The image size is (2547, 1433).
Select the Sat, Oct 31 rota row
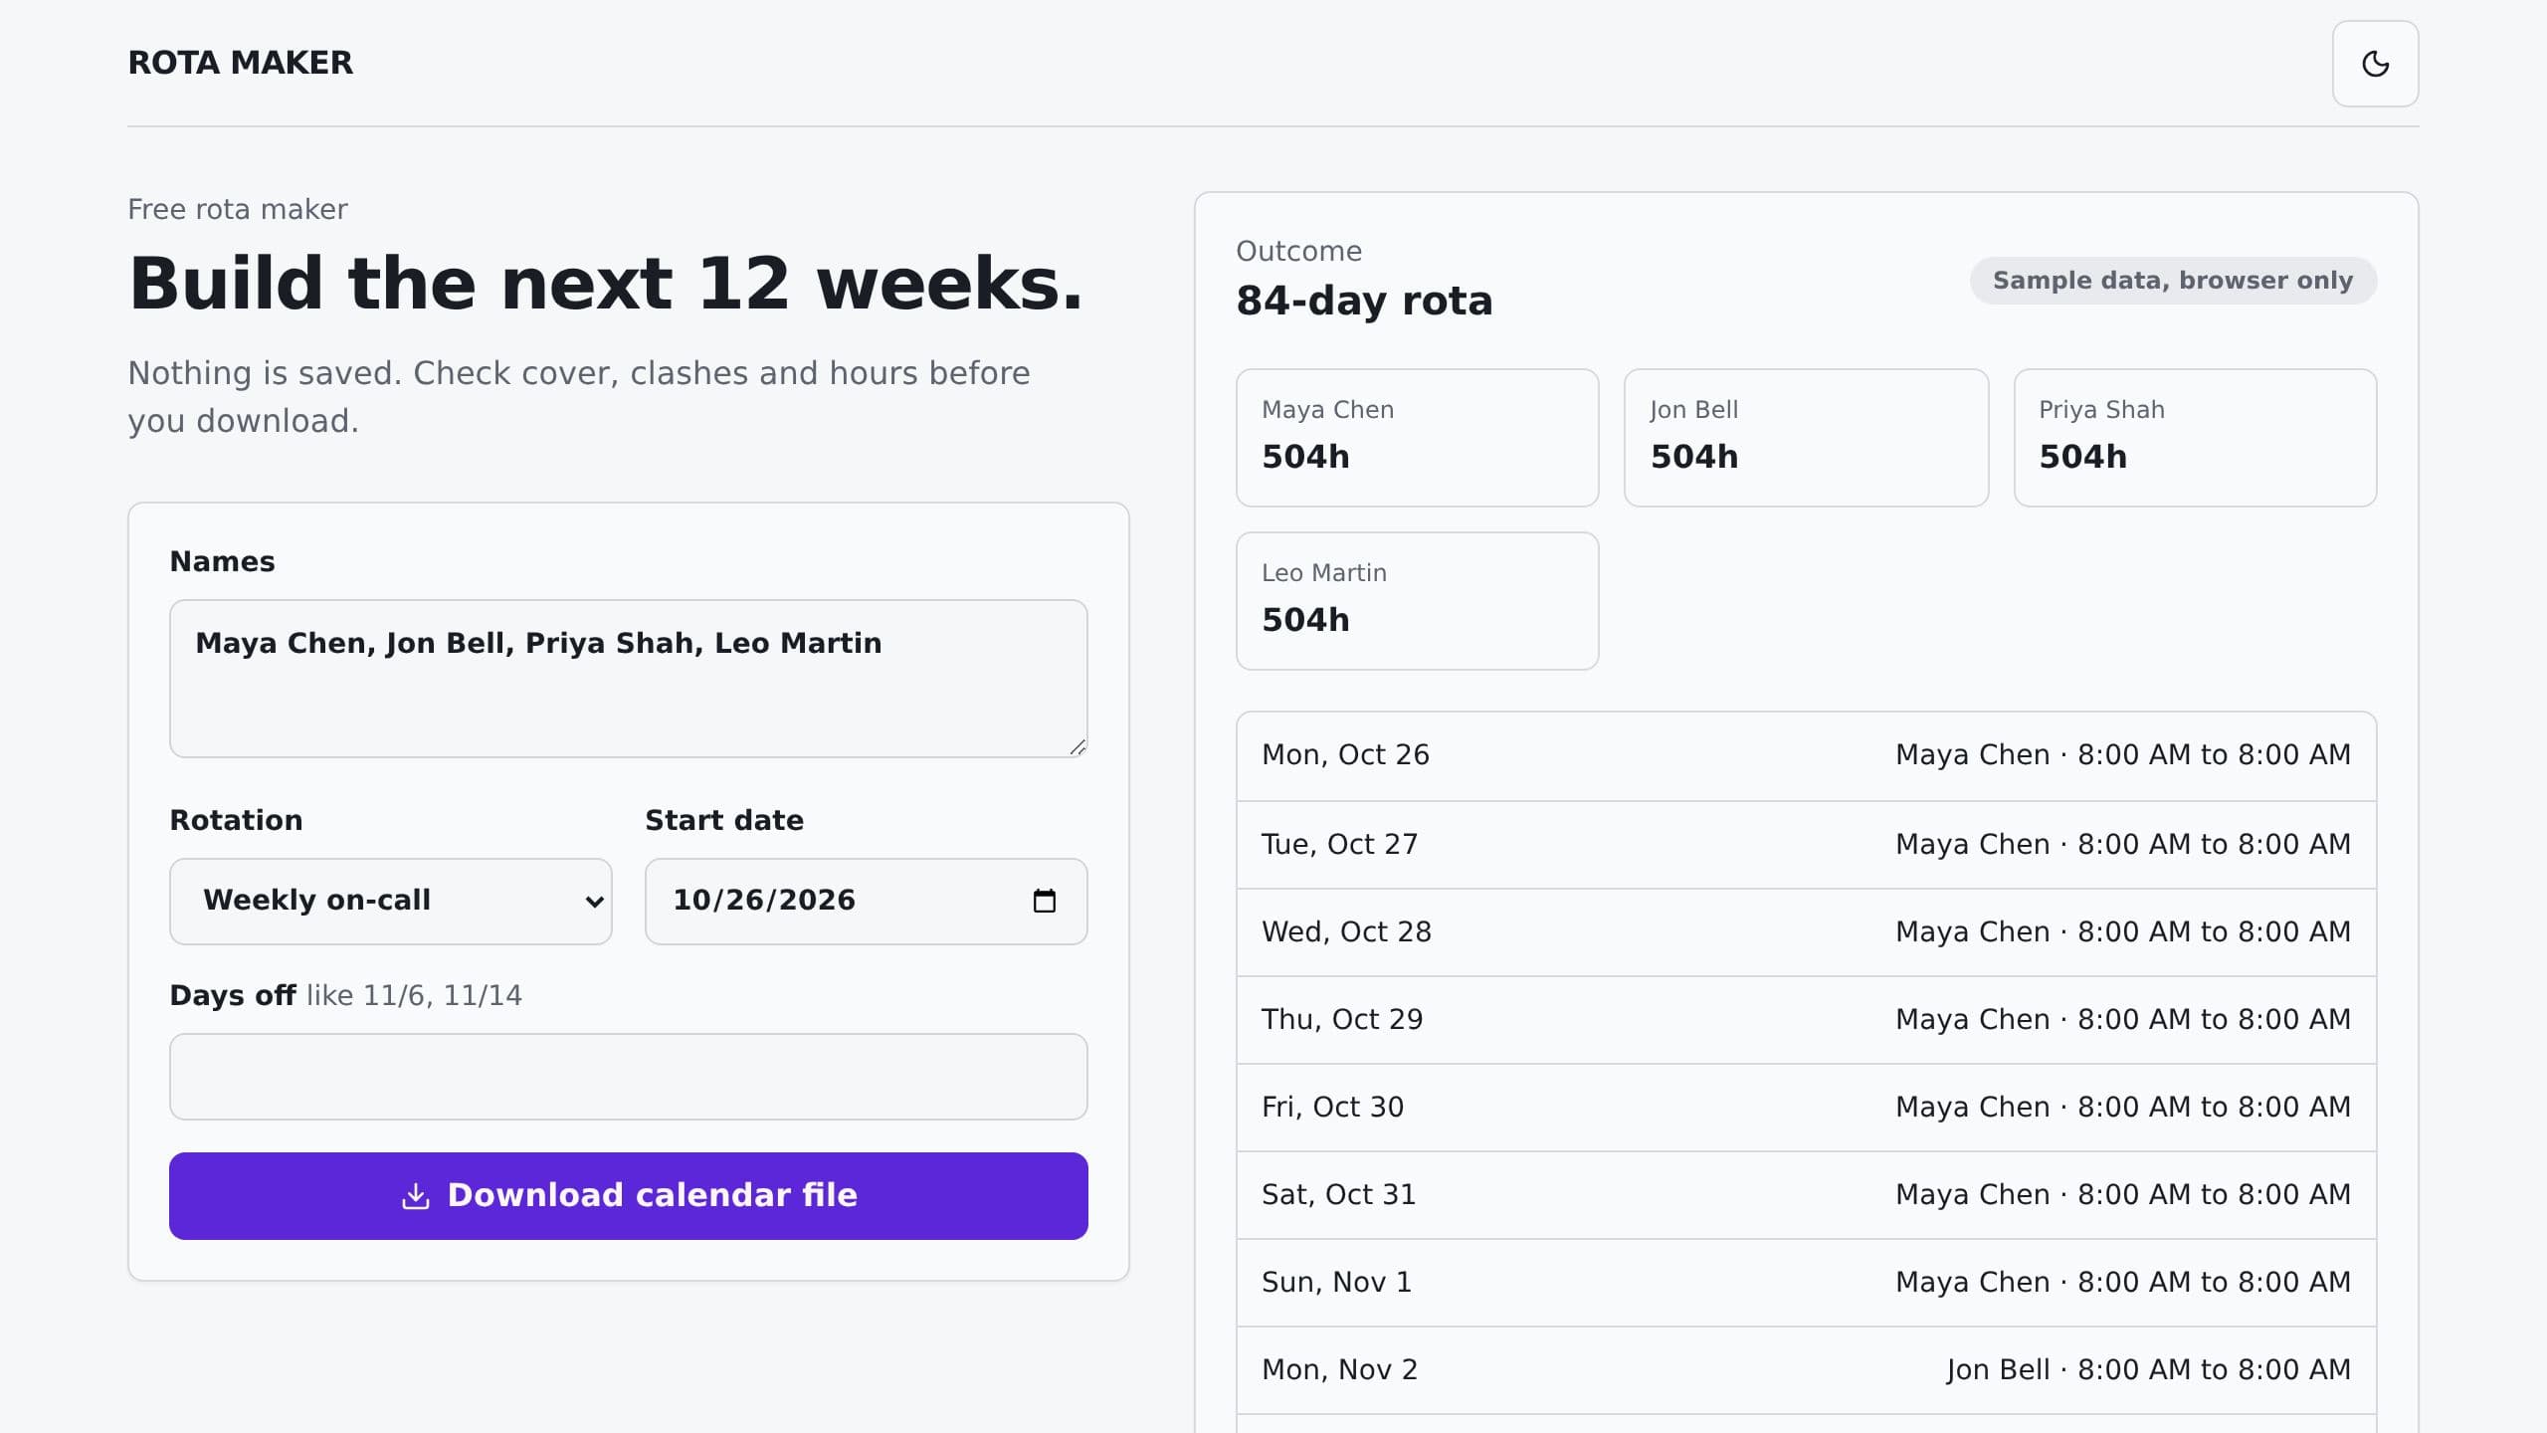pyautogui.click(x=1806, y=1195)
